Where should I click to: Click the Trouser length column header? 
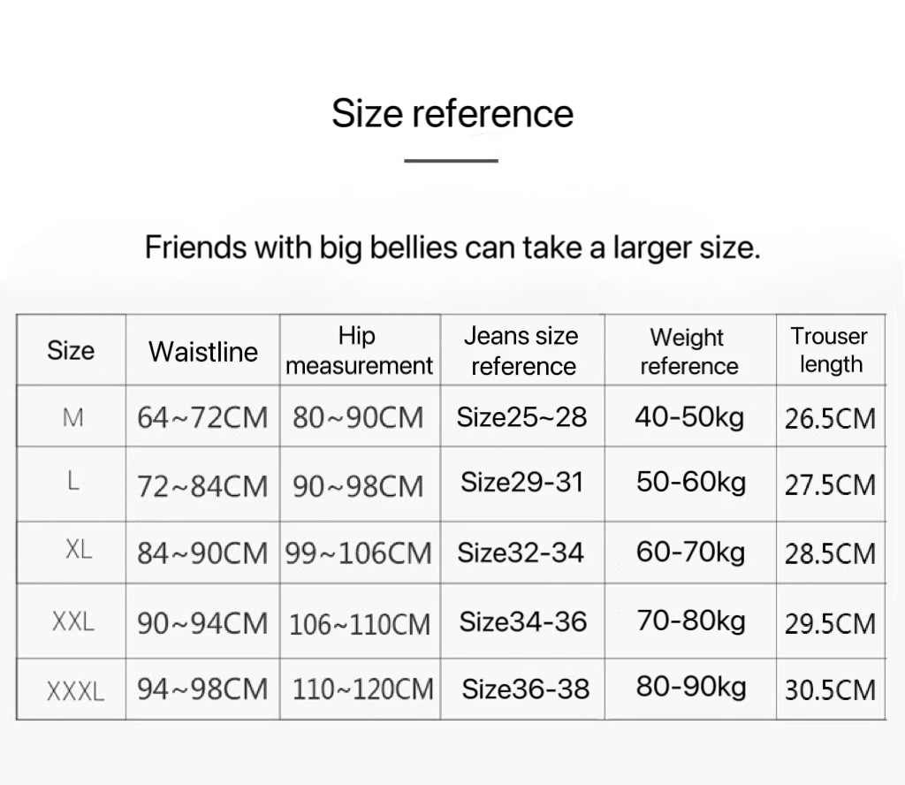829,350
